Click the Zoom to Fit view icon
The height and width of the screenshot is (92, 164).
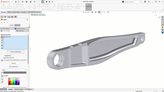[x=83, y=12]
